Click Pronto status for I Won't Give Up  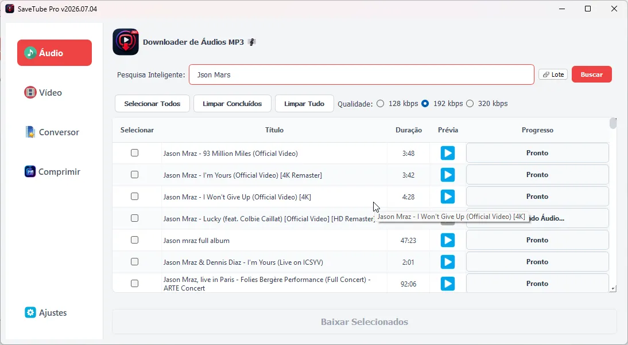[x=537, y=197]
